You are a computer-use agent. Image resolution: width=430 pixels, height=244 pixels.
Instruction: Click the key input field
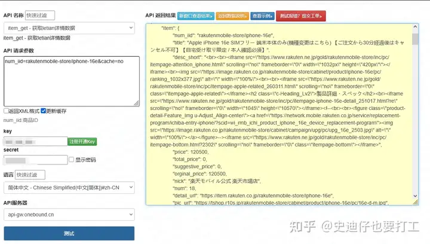(36, 142)
